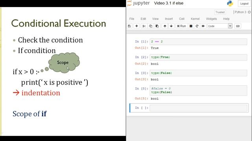Insert a cell below with plus icon
252x141 pixels.
click(137, 26)
